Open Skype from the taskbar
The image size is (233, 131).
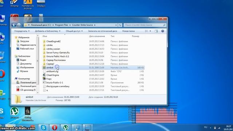pyautogui.click(x=43, y=127)
